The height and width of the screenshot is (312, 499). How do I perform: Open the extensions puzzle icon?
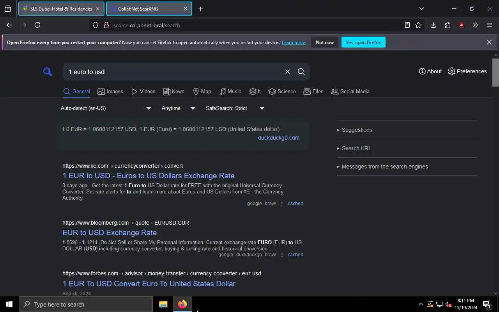(x=448, y=25)
